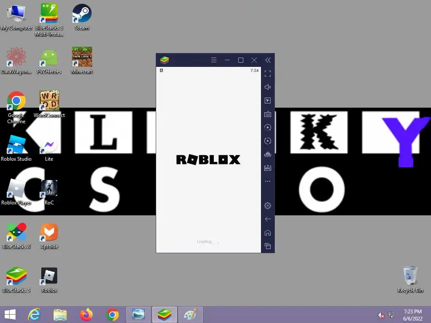The width and height of the screenshot is (431, 323).
Task: Select the RoC desktop shortcut
Action: pos(49,193)
